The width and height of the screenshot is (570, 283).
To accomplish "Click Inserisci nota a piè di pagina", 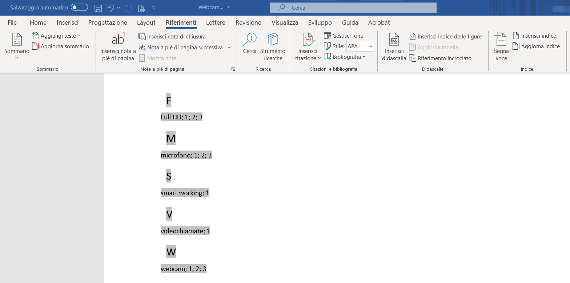I will coord(118,47).
